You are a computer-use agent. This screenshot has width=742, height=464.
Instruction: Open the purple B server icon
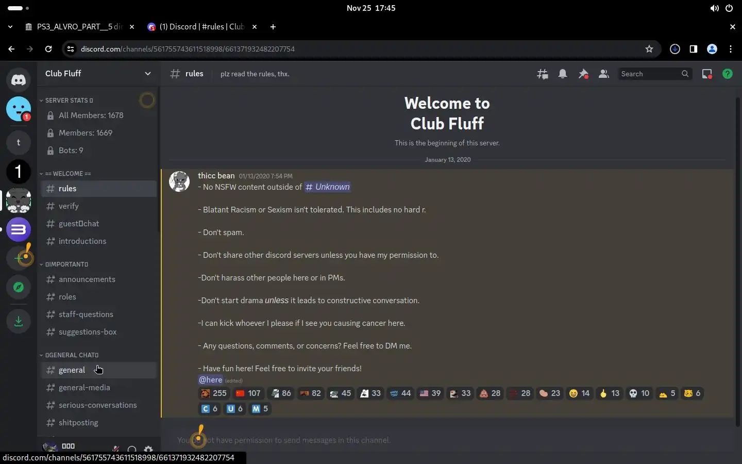coord(19,229)
